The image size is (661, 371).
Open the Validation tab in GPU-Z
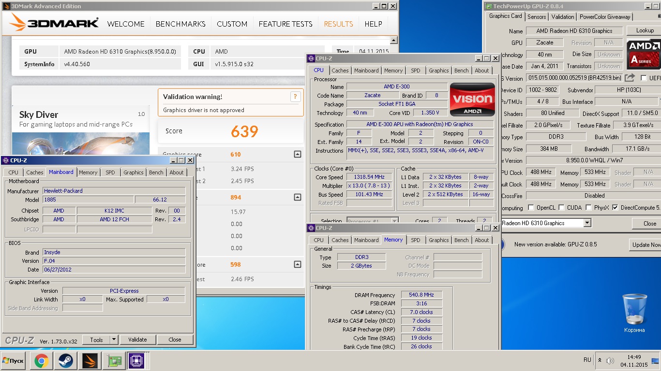pos(562,16)
